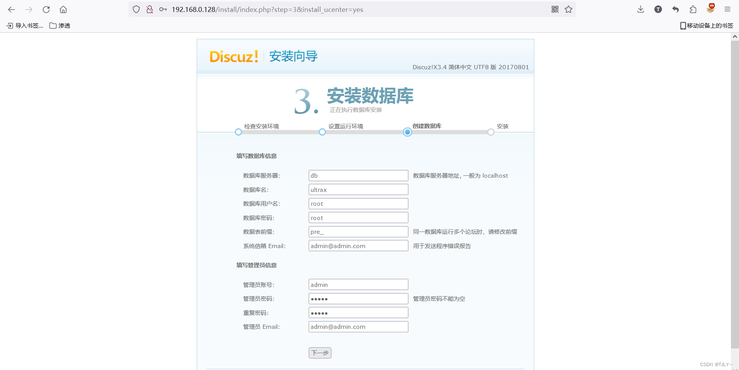The image size is (739, 370).
Task: Open 移动设备上的书签 folder
Action: [x=707, y=26]
